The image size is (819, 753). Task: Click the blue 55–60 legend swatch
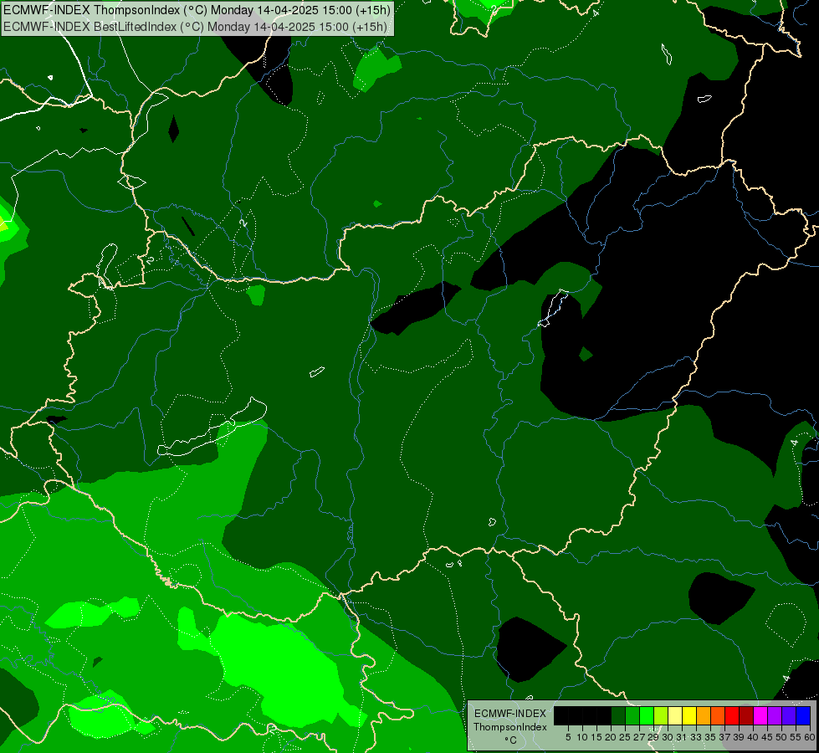coord(803,715)
